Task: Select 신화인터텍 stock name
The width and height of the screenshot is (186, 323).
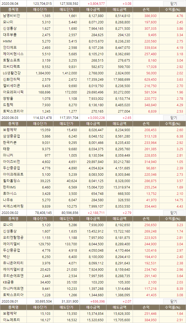Action: coord(11,79)
